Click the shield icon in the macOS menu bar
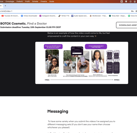Screen dimensions: 137x133 (x=126, y=1)
